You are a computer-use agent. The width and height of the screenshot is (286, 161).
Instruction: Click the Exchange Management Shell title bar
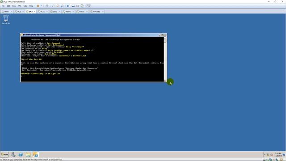(93, 35)
